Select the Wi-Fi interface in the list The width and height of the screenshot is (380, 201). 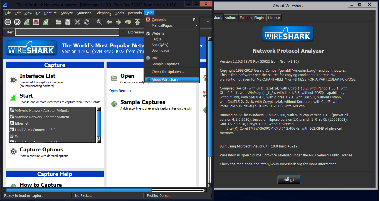click(x=53, y=136)
